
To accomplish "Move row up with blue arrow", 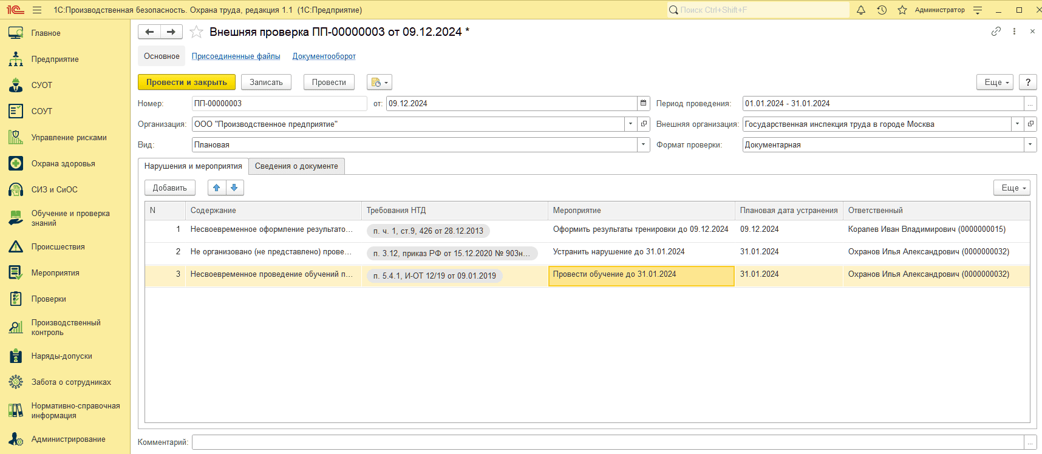I will pyautogui.click(x=217, y=188).
